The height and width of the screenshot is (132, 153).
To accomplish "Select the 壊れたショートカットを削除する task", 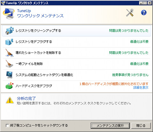I will click(x=76, y=53).
